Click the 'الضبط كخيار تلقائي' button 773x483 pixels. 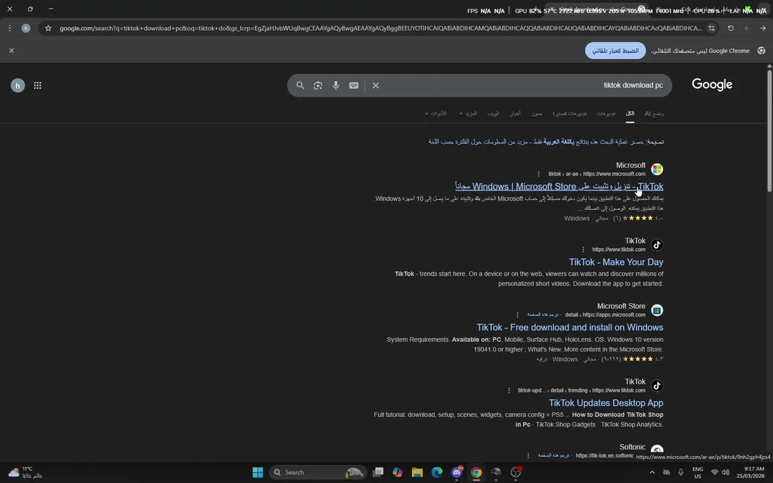click(615, 50)
